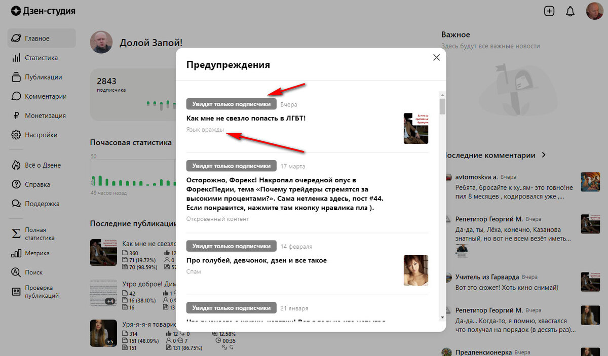Click the Важное section heading
This screenshot has width=608, height=356.
click(455, 34)
